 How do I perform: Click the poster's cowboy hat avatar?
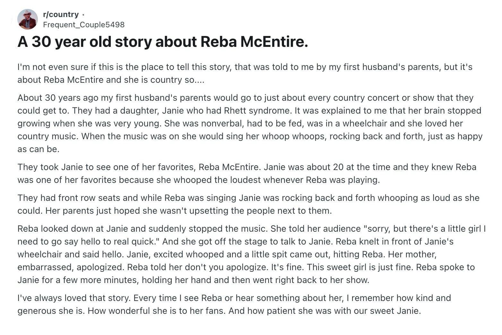point(28,19)
